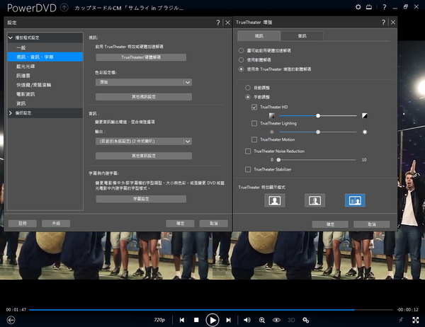This screenshot has width=425, height=327.
Task: Disable the TrueTheater HD checkbox
Action: [x=255, y=106]
